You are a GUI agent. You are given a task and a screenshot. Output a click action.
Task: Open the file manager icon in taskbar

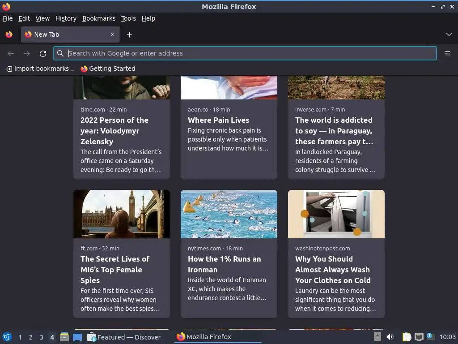click(x=64, y=337)
